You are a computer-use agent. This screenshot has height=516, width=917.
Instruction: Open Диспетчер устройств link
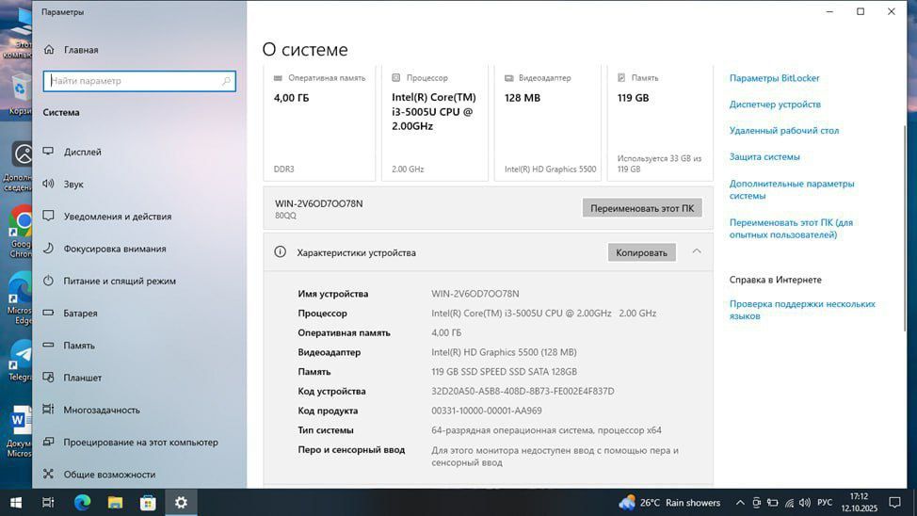775,105
